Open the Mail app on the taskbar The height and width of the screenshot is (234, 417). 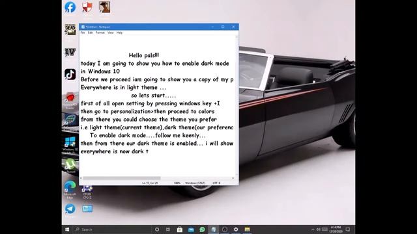[x=191, y=229]
